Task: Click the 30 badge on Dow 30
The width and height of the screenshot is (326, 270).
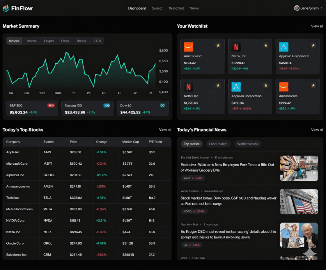Action: click(162, 105)
